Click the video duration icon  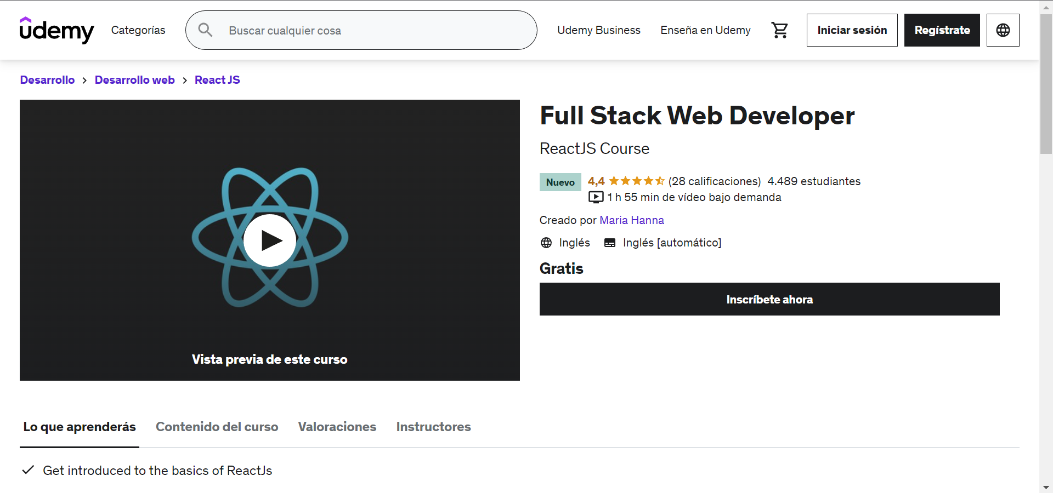pos(596,197)
